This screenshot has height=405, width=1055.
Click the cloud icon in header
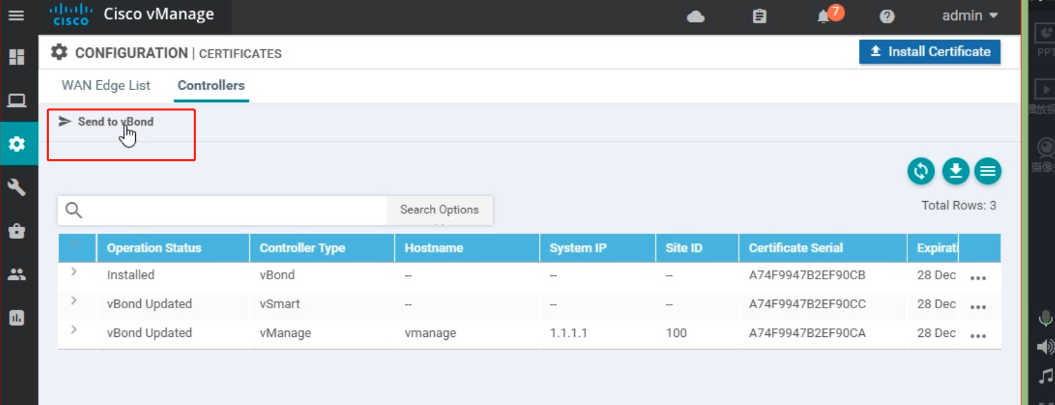coord(696,16)
